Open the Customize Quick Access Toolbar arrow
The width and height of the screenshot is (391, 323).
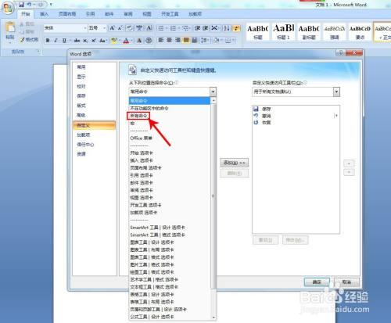pos(51,5)
